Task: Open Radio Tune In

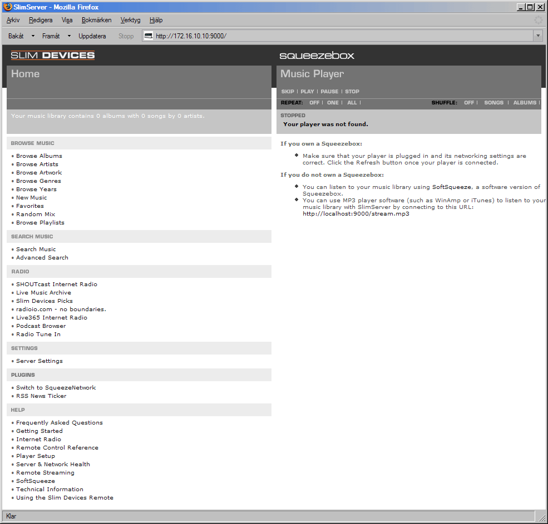Action: point(38,335)
